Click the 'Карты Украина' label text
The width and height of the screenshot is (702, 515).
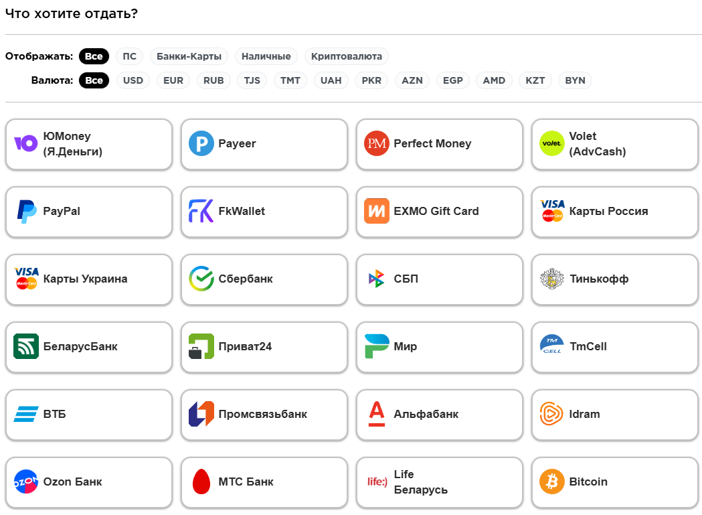tap(85, 279)
